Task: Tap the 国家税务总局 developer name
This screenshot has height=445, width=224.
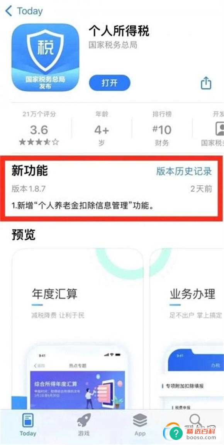Action: [x=113, y=45]
